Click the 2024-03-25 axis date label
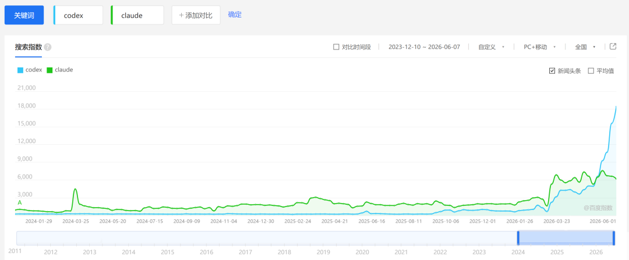The image size is (629, 260). (76, 221)
